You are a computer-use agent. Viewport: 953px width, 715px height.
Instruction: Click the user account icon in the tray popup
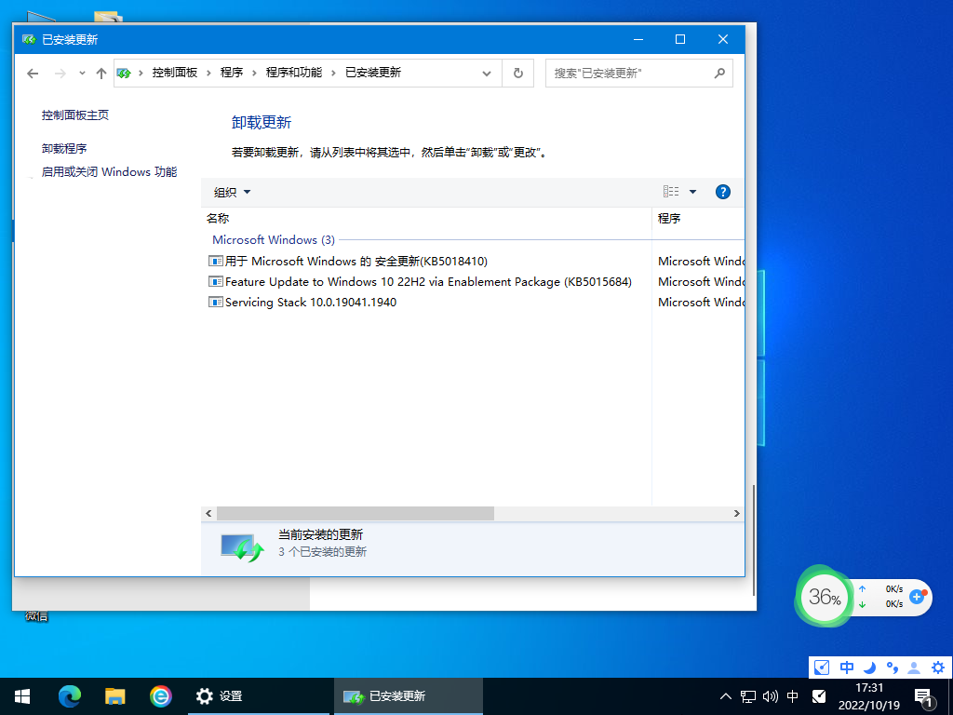click(913, 668)
